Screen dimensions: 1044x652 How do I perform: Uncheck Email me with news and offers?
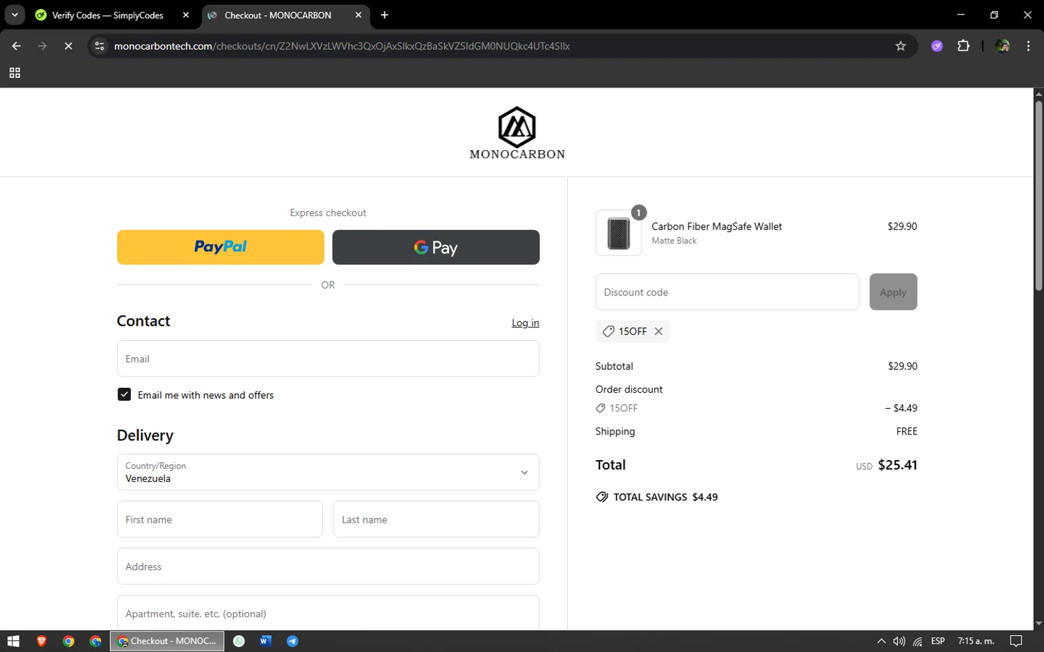point(124,395)
